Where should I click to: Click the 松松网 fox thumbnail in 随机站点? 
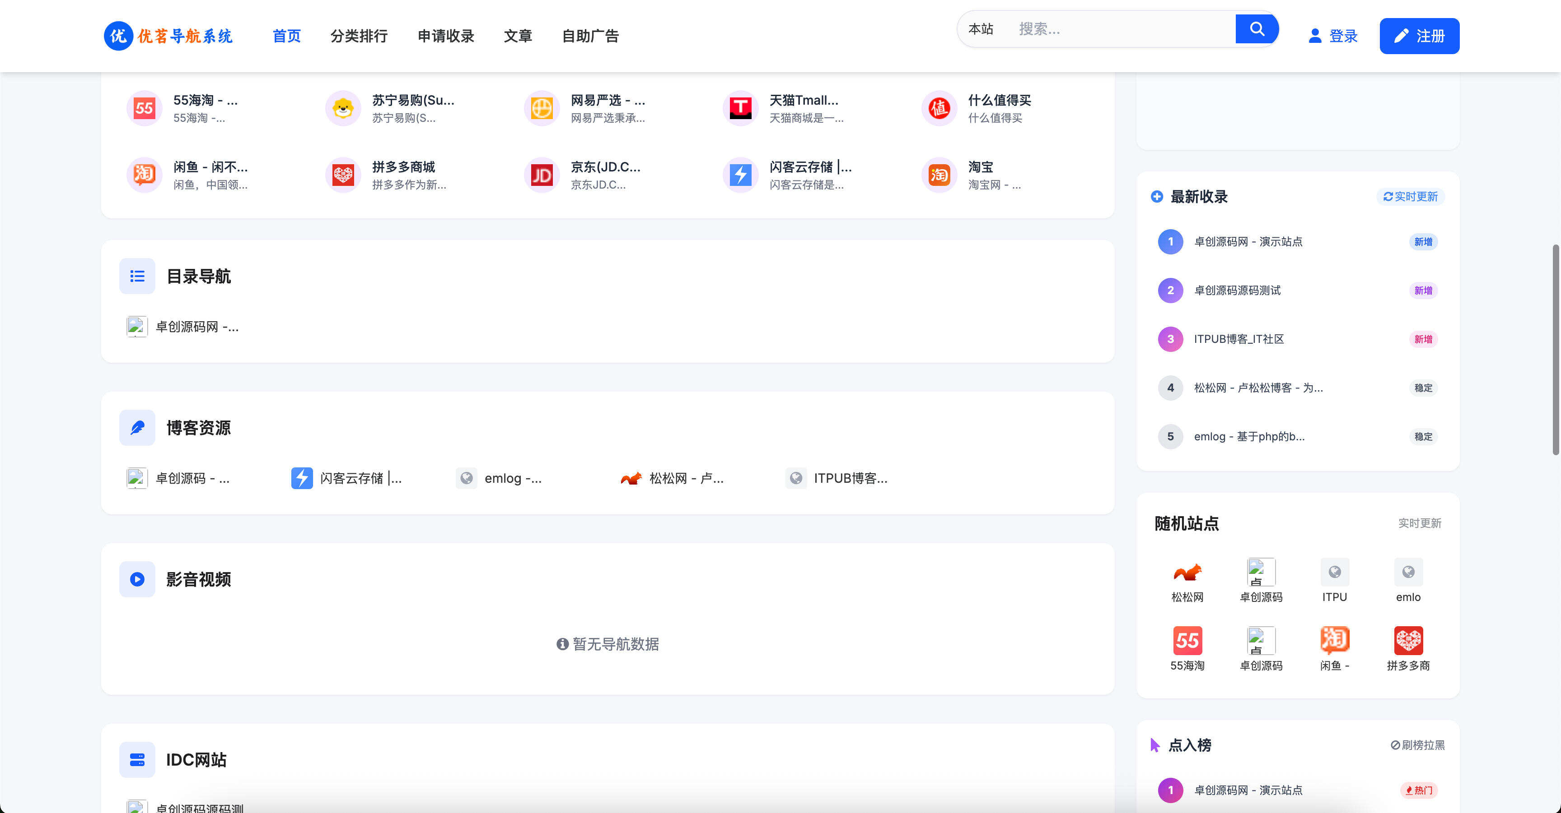click(1187, 572)
